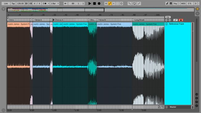Toggle the MIDI map mode switch
This screenshot has height=113, width=201.
tap(183, 3)
